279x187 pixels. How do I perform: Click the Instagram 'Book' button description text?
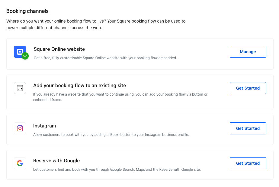click(x=111, y=135)
